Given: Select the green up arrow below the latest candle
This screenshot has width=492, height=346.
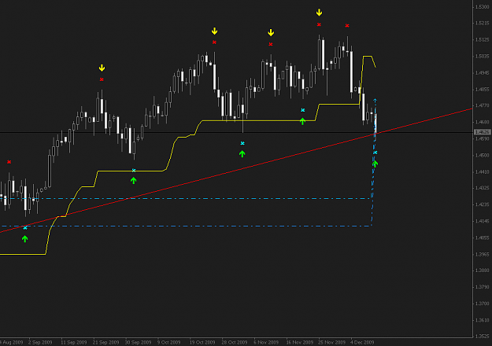Looking at the screenshot, I should click(375, 164).
